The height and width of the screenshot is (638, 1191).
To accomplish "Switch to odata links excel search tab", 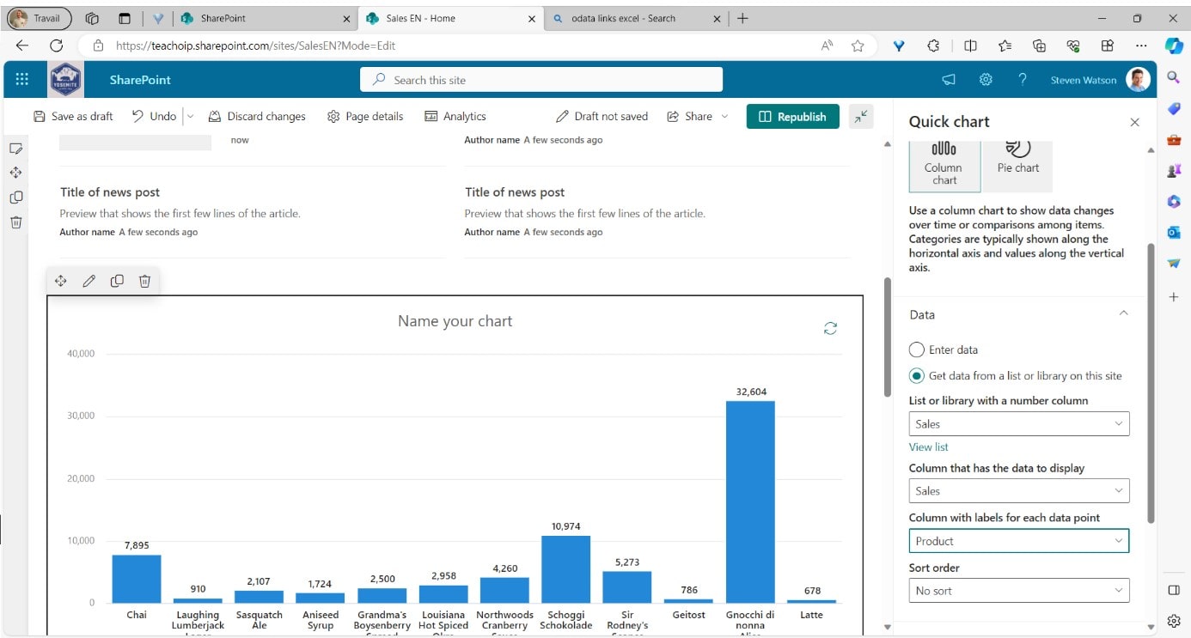I will (x=635, y=18).
